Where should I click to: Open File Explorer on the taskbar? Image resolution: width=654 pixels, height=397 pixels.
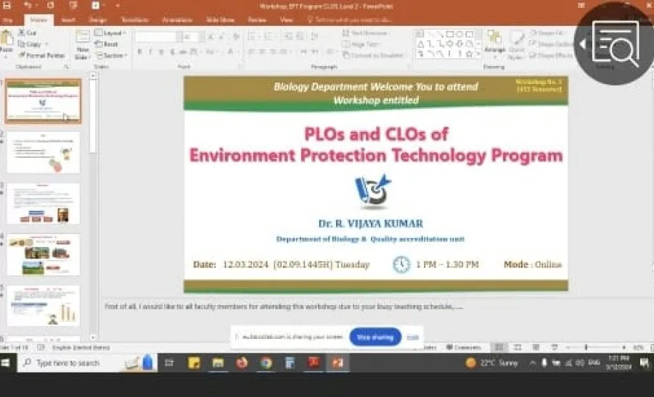point(218,363)
